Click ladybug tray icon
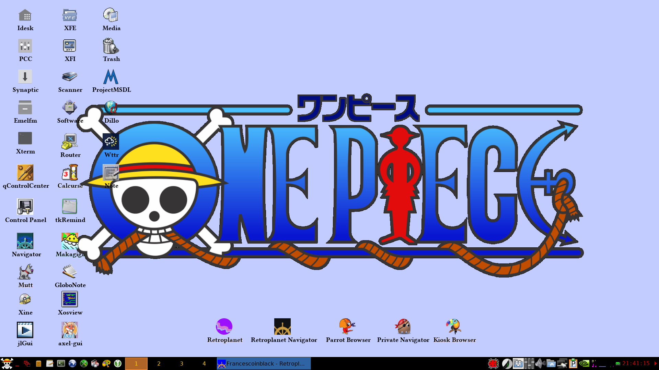Image resolution: width=659 pixels, height=370 pixels. 494,363
